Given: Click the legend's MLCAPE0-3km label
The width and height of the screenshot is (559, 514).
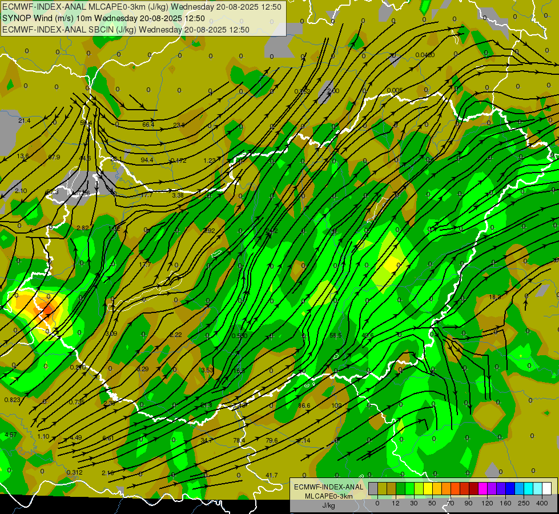Looking at the screenshot, I should pos(328,496).
